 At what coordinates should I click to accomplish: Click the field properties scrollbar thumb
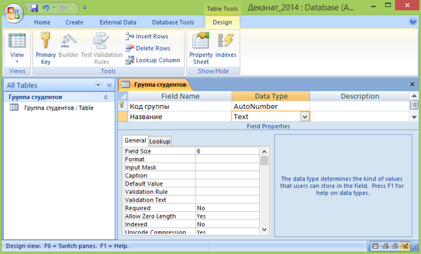coord(264,161)
